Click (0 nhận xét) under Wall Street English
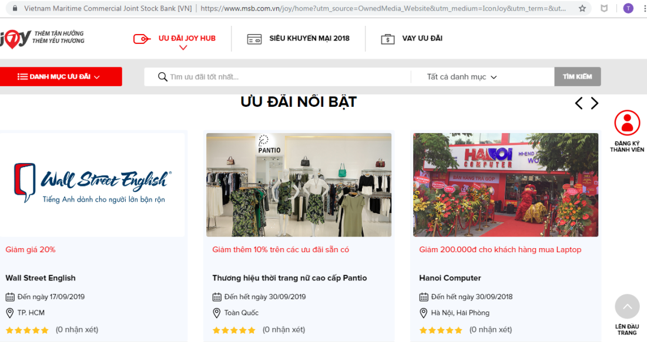 tap(77, 330)
